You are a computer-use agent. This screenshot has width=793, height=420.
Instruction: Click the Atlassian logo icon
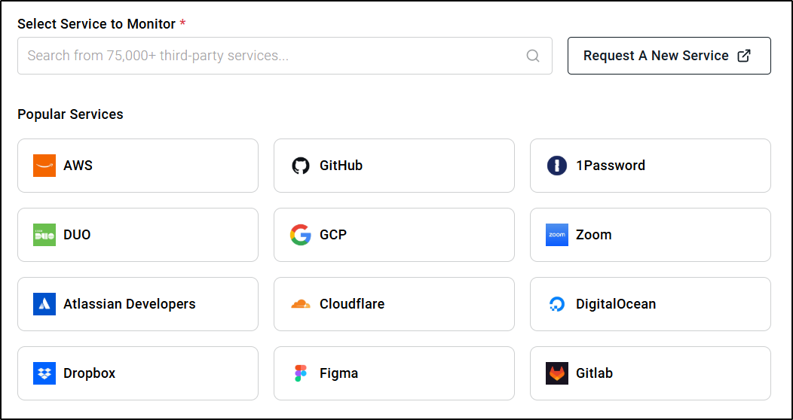pyautogui.click(x=44, y=304)
